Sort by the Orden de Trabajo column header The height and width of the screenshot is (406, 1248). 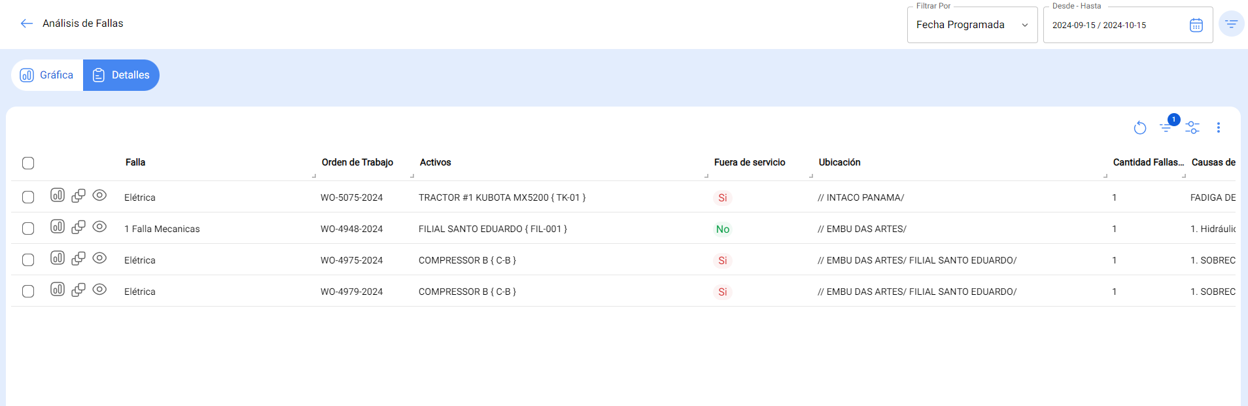[x=357, y=162]
